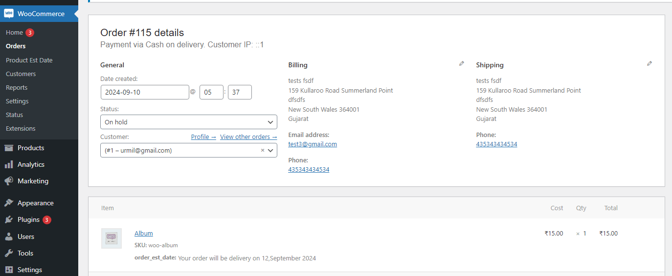Open Product Est Date submenu item
The image size is (672, 276).
[x=29, y=60]
